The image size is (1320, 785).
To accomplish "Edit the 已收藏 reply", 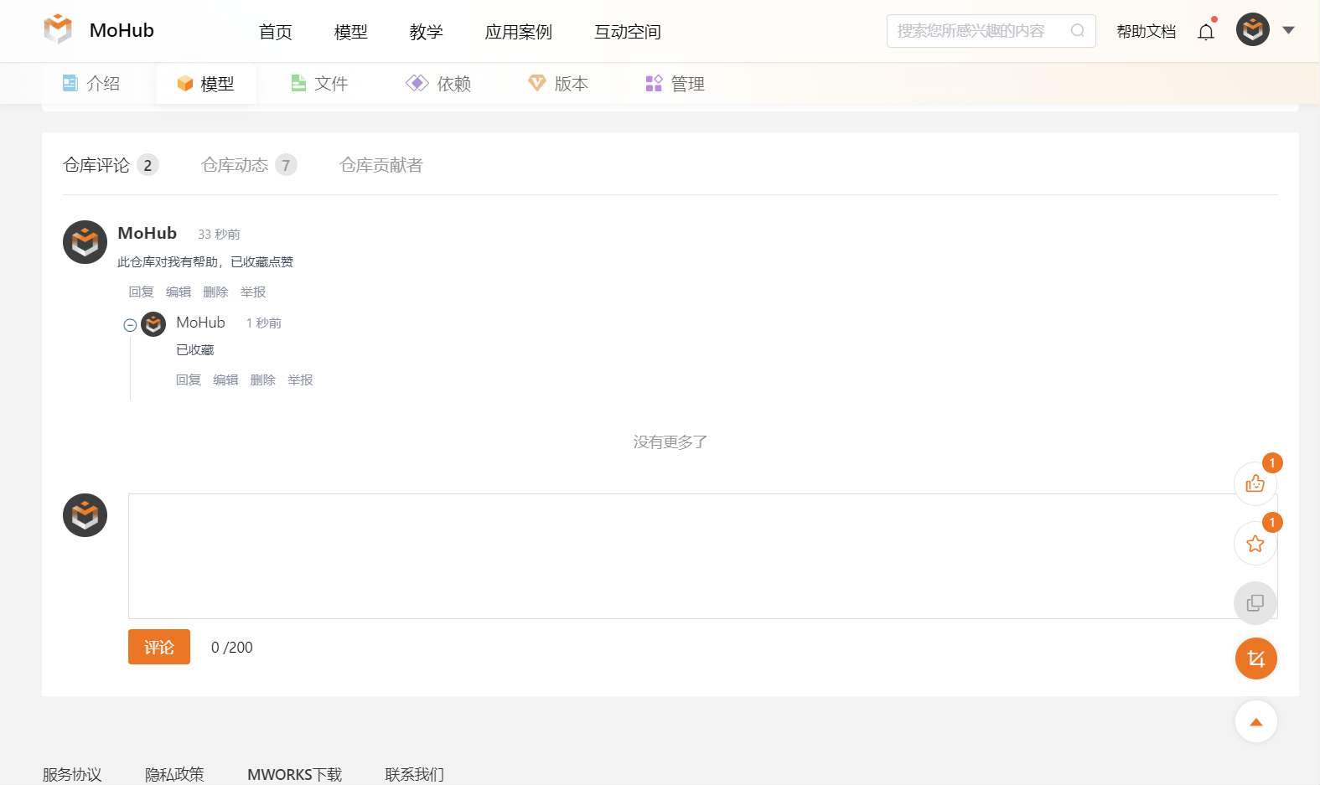I will point(225,380).
